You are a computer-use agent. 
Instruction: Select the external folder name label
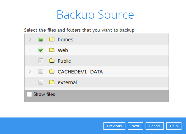[67, 82]
